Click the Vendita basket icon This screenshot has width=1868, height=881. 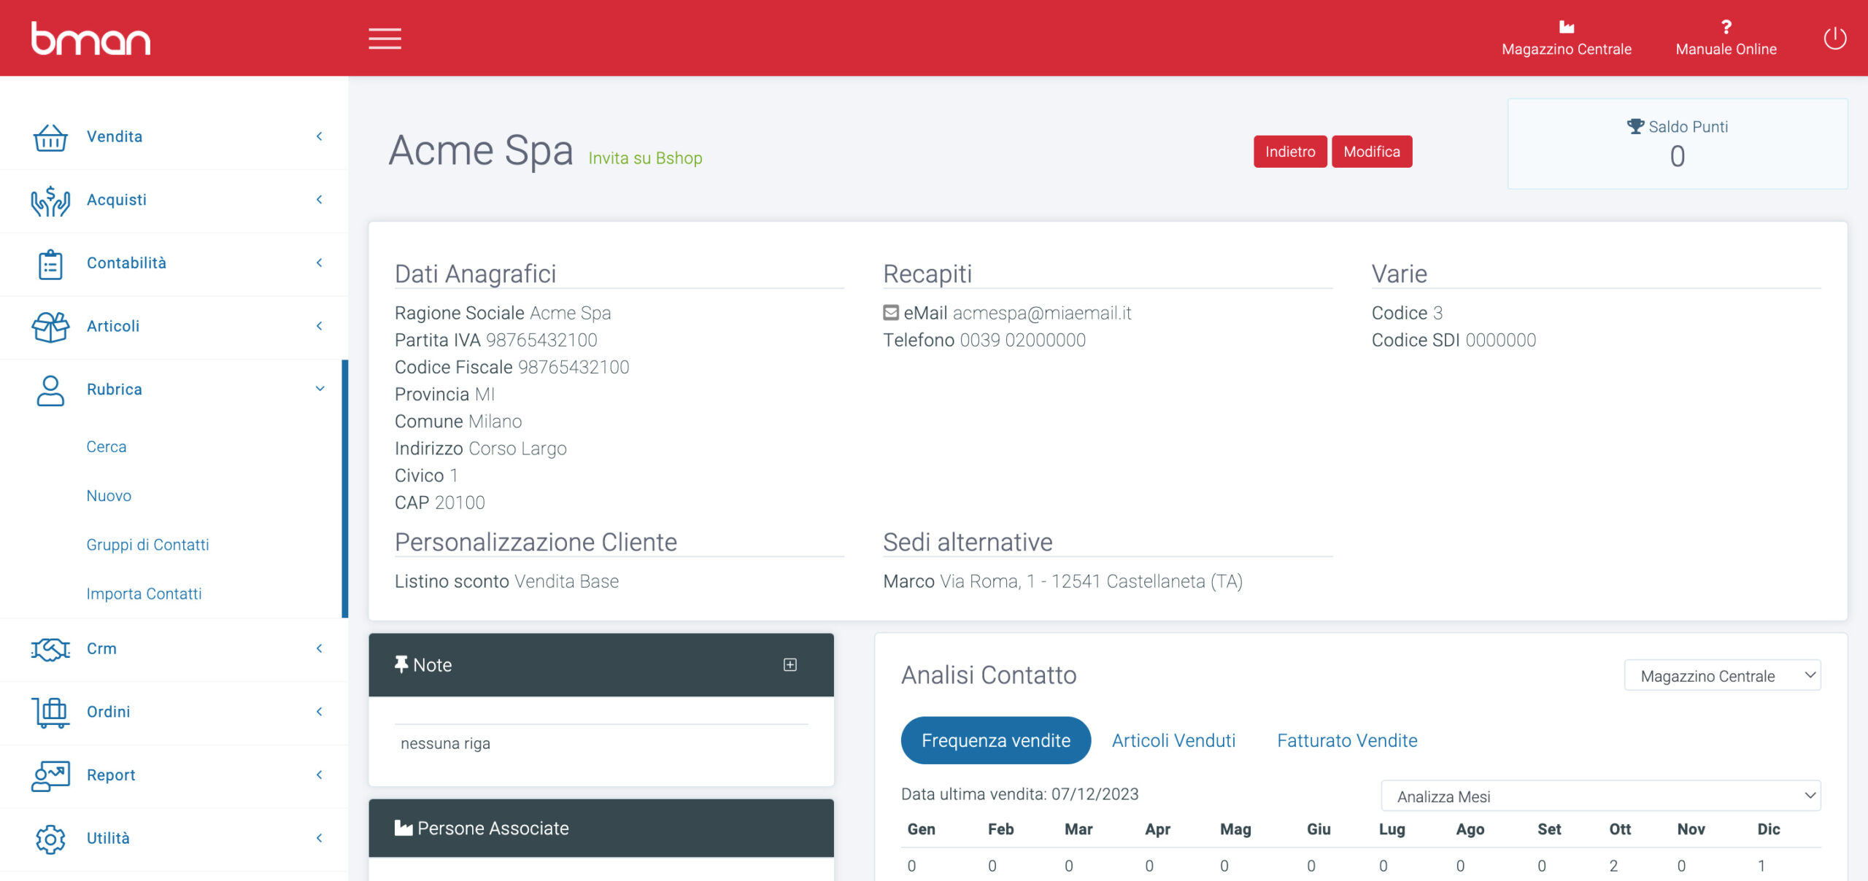[50, 137]
